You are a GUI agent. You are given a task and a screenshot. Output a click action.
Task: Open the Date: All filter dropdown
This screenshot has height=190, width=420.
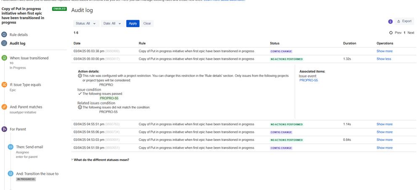(x=113, y=24)
